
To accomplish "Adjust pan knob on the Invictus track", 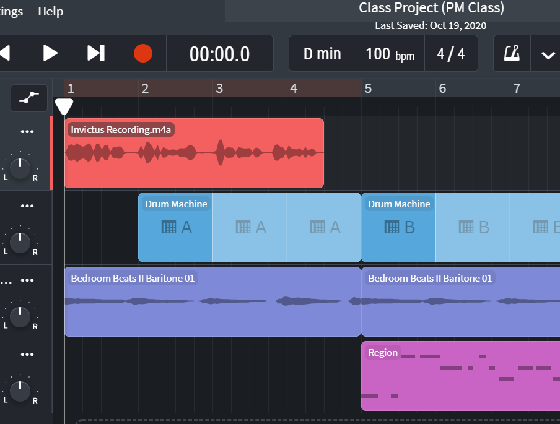I will click(x=20, y=168).
